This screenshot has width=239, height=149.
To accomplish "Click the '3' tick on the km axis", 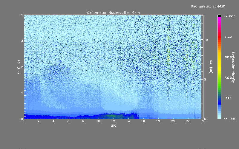I will pos(22,41).
